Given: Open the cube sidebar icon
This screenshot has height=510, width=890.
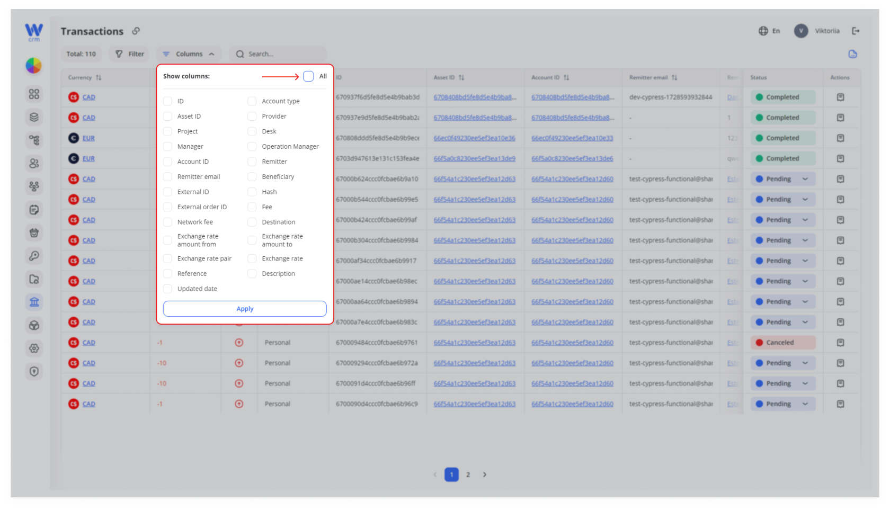Looking at the screenshot, I should coord(34,325).
